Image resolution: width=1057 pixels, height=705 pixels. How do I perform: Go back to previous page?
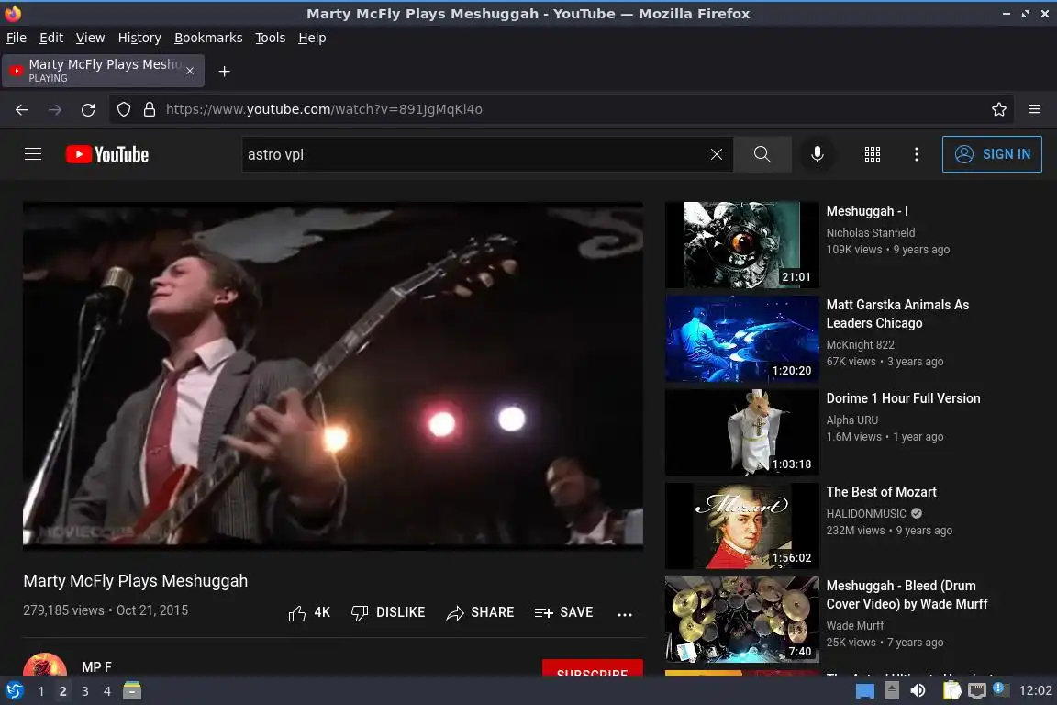click(x=22, y=109)
